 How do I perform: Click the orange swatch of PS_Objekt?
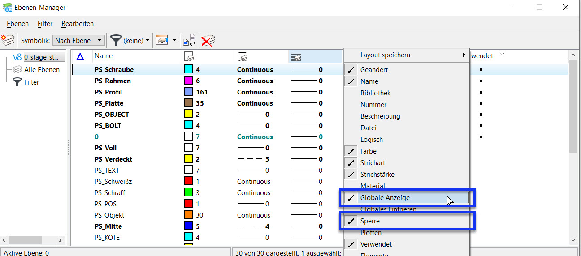coord(189,215)
